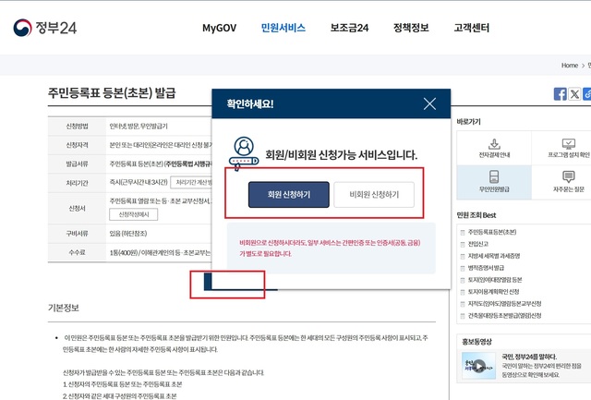Open the 민원서비스 menu
This screenshot has width=591, height=400.
tap(283, 28)
